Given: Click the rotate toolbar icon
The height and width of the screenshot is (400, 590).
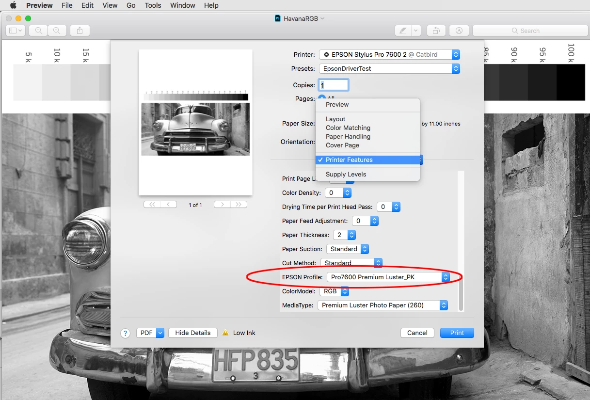Looking at the screenshot, I should click(436, 31).
